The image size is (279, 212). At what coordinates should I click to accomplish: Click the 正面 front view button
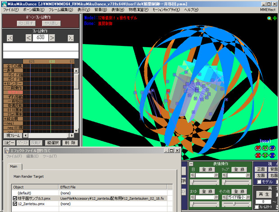click(x=261, y=169)
